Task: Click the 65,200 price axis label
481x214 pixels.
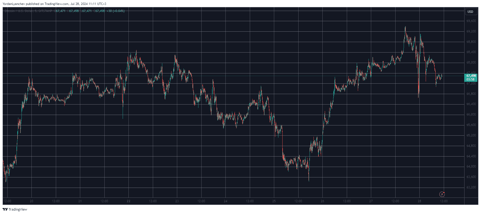Action: pyautogui.click(x=471, y=135)
